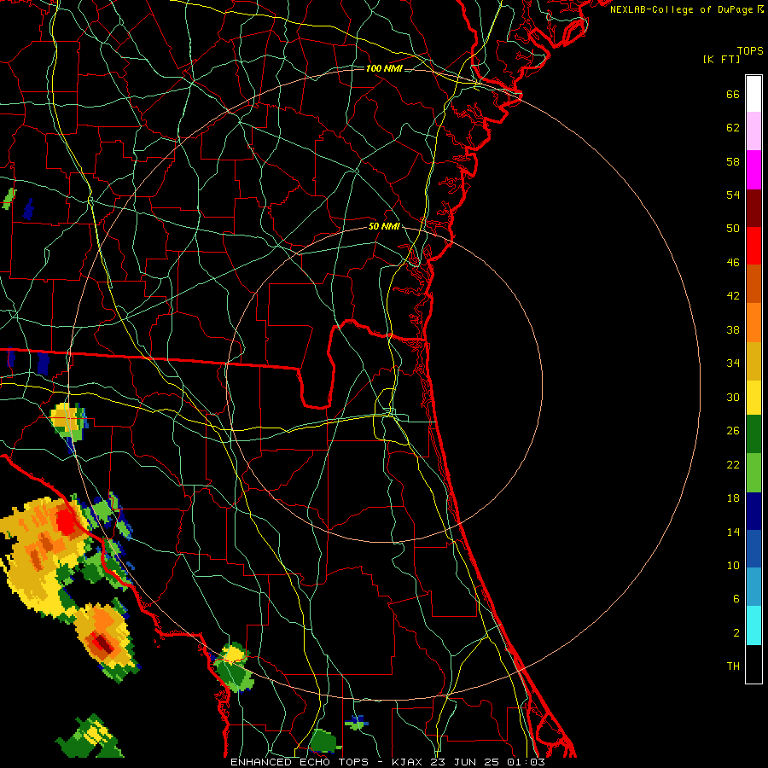This screenshot has width=768, height=768.
Task: Click the bright red legend swatch
Action: pos(753,246)
